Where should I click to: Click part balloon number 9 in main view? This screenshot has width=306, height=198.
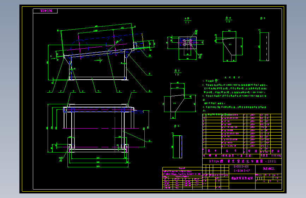point(150,74)
